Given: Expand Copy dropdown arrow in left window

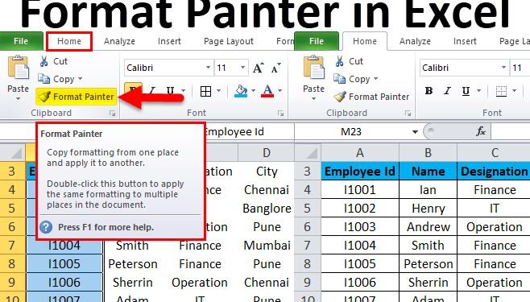Looking at the screenshot, I should click(x=80, y=79).
